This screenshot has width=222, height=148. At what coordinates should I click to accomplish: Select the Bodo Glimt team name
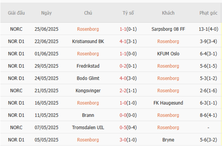[88, 78]
